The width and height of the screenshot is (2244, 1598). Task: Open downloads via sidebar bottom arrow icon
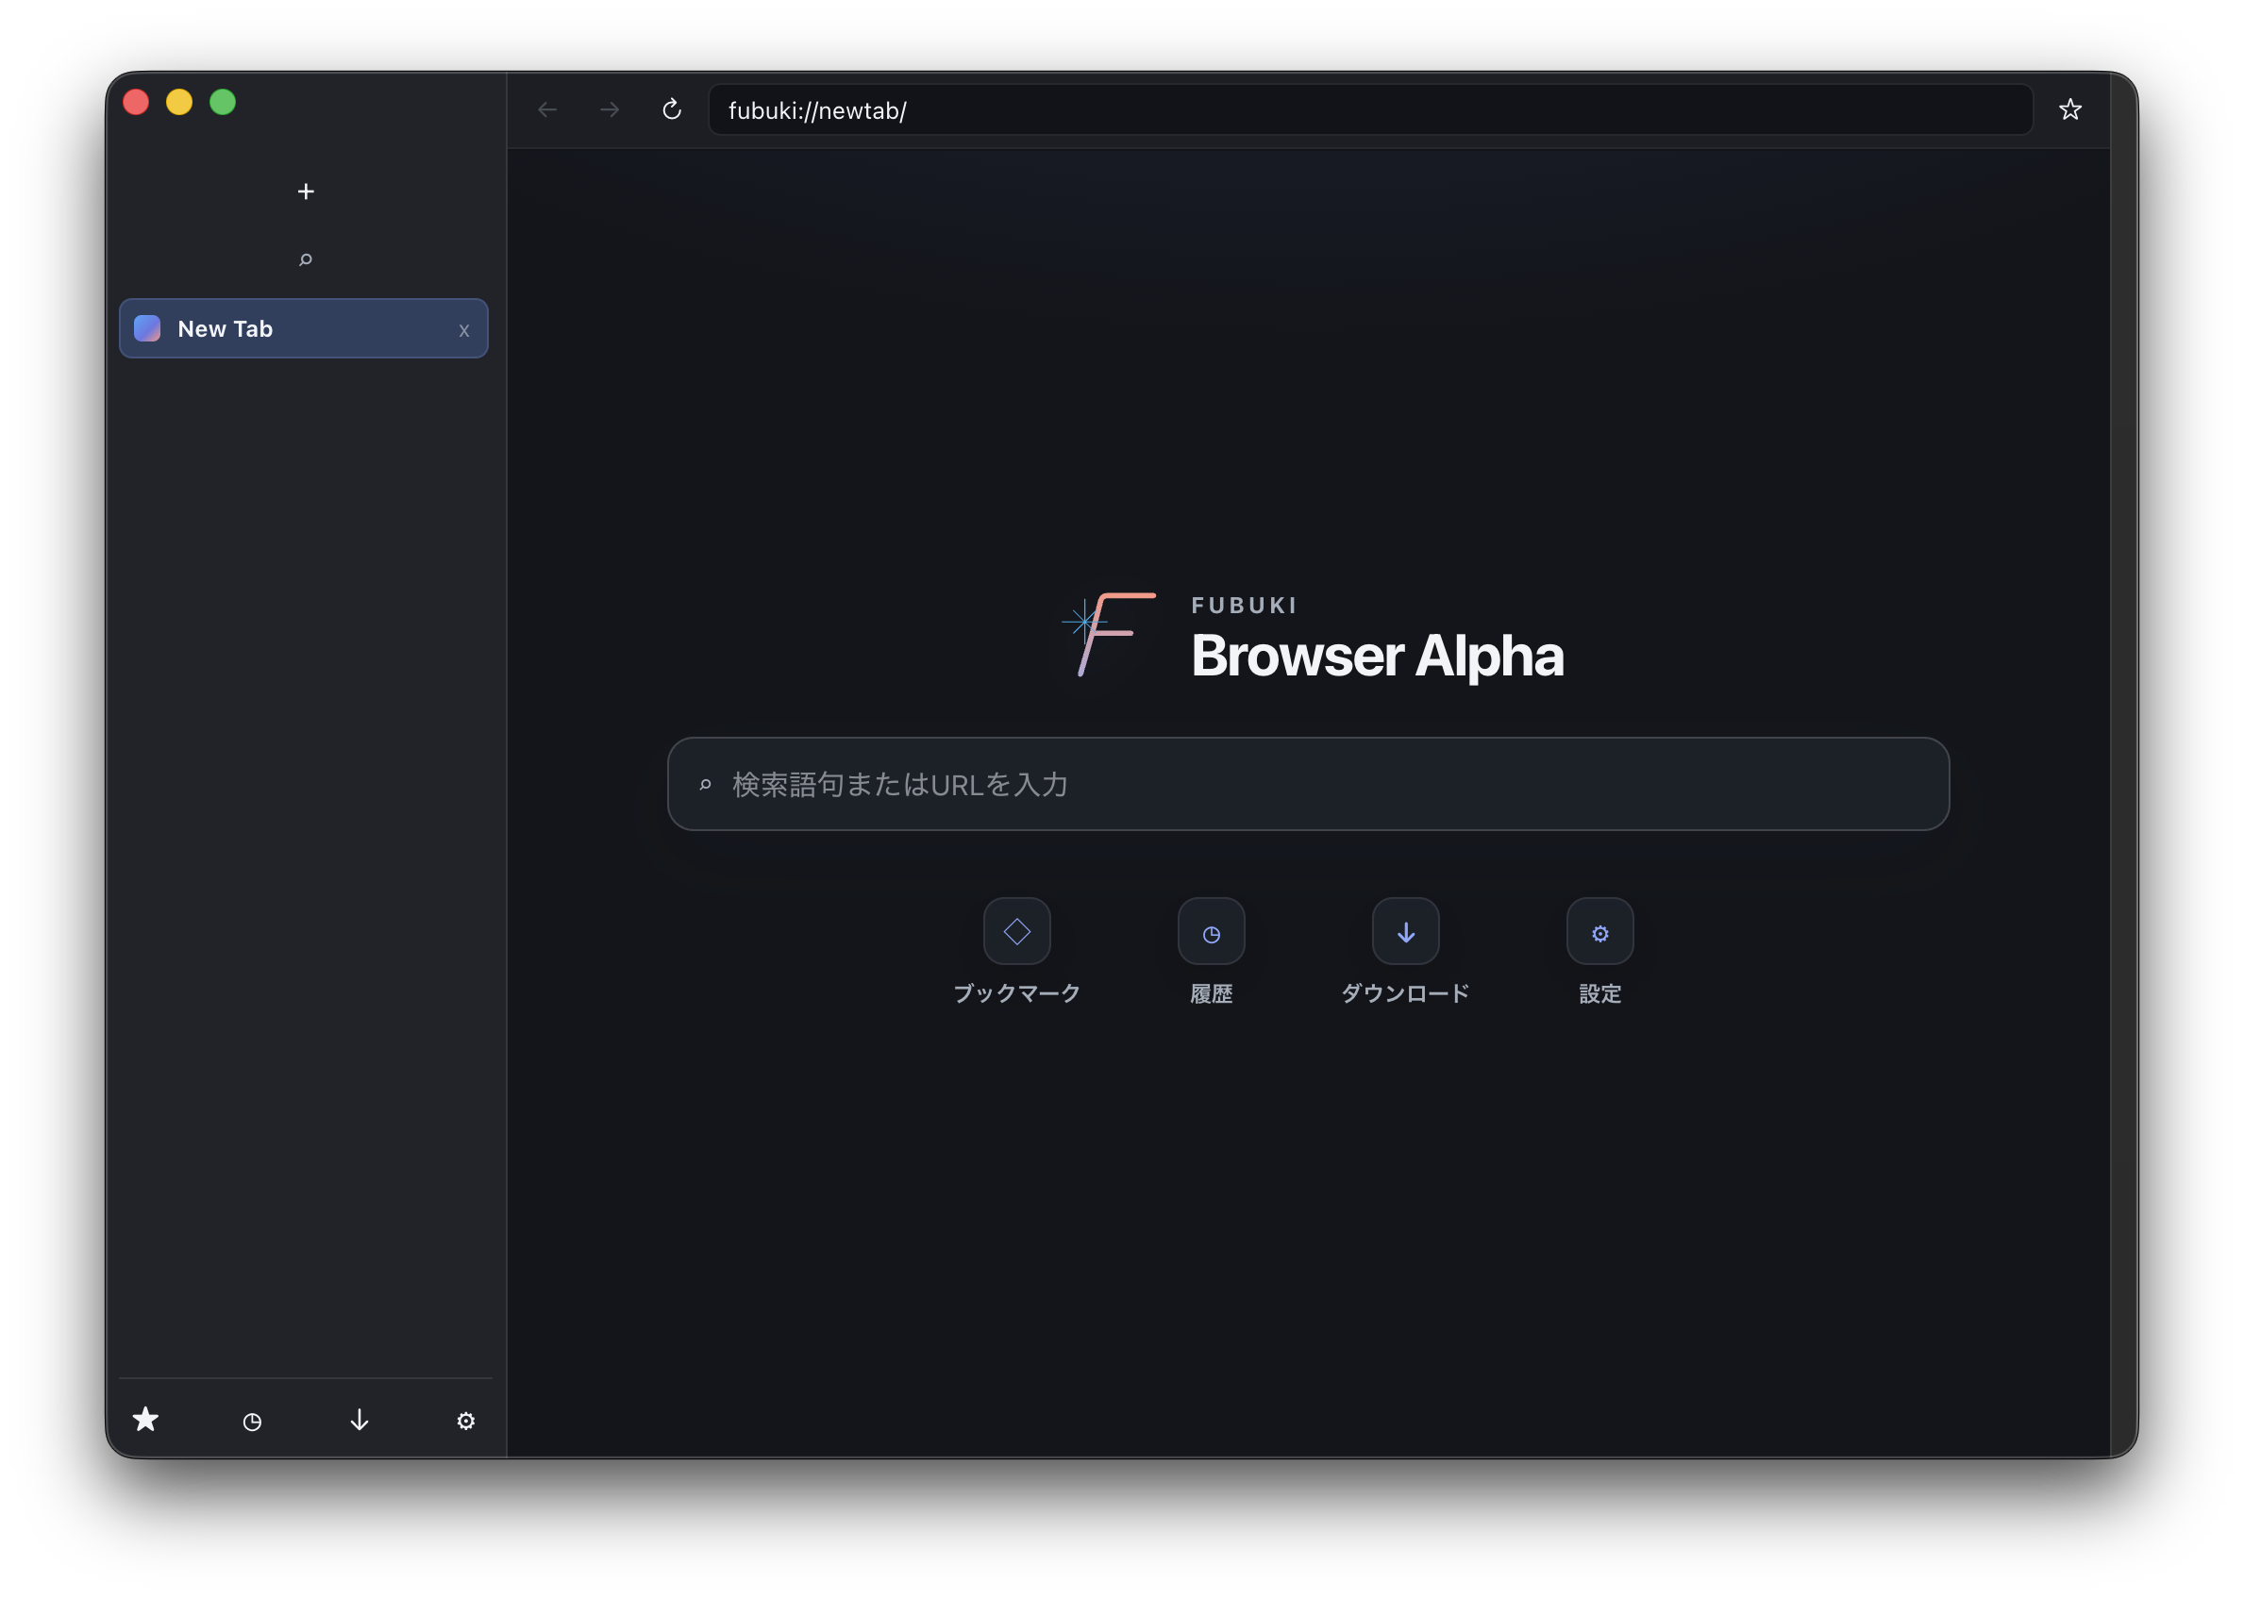[x=360, y=1420]
